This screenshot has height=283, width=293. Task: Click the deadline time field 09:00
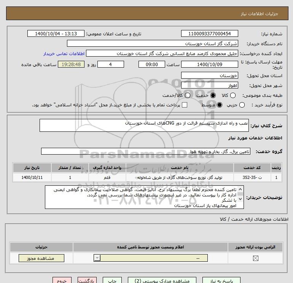152,64
